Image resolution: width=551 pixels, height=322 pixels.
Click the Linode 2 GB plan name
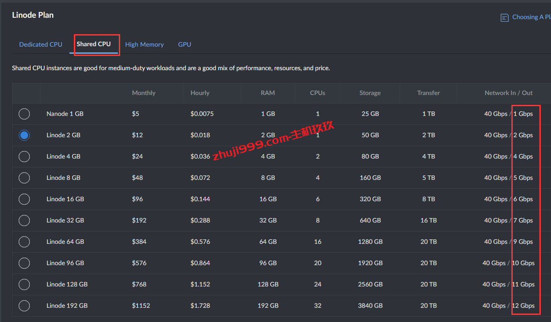(x=63, y=135)
